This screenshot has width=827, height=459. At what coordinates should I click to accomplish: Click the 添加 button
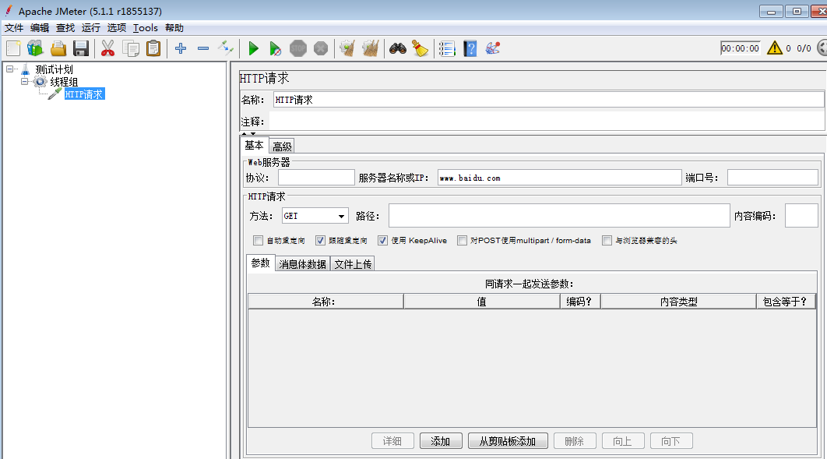coord(441,441)
